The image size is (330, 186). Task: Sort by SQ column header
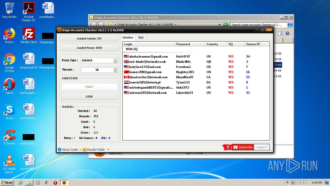point(236,44)
